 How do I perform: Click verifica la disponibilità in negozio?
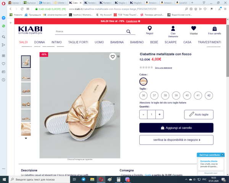tap(176, 140)
